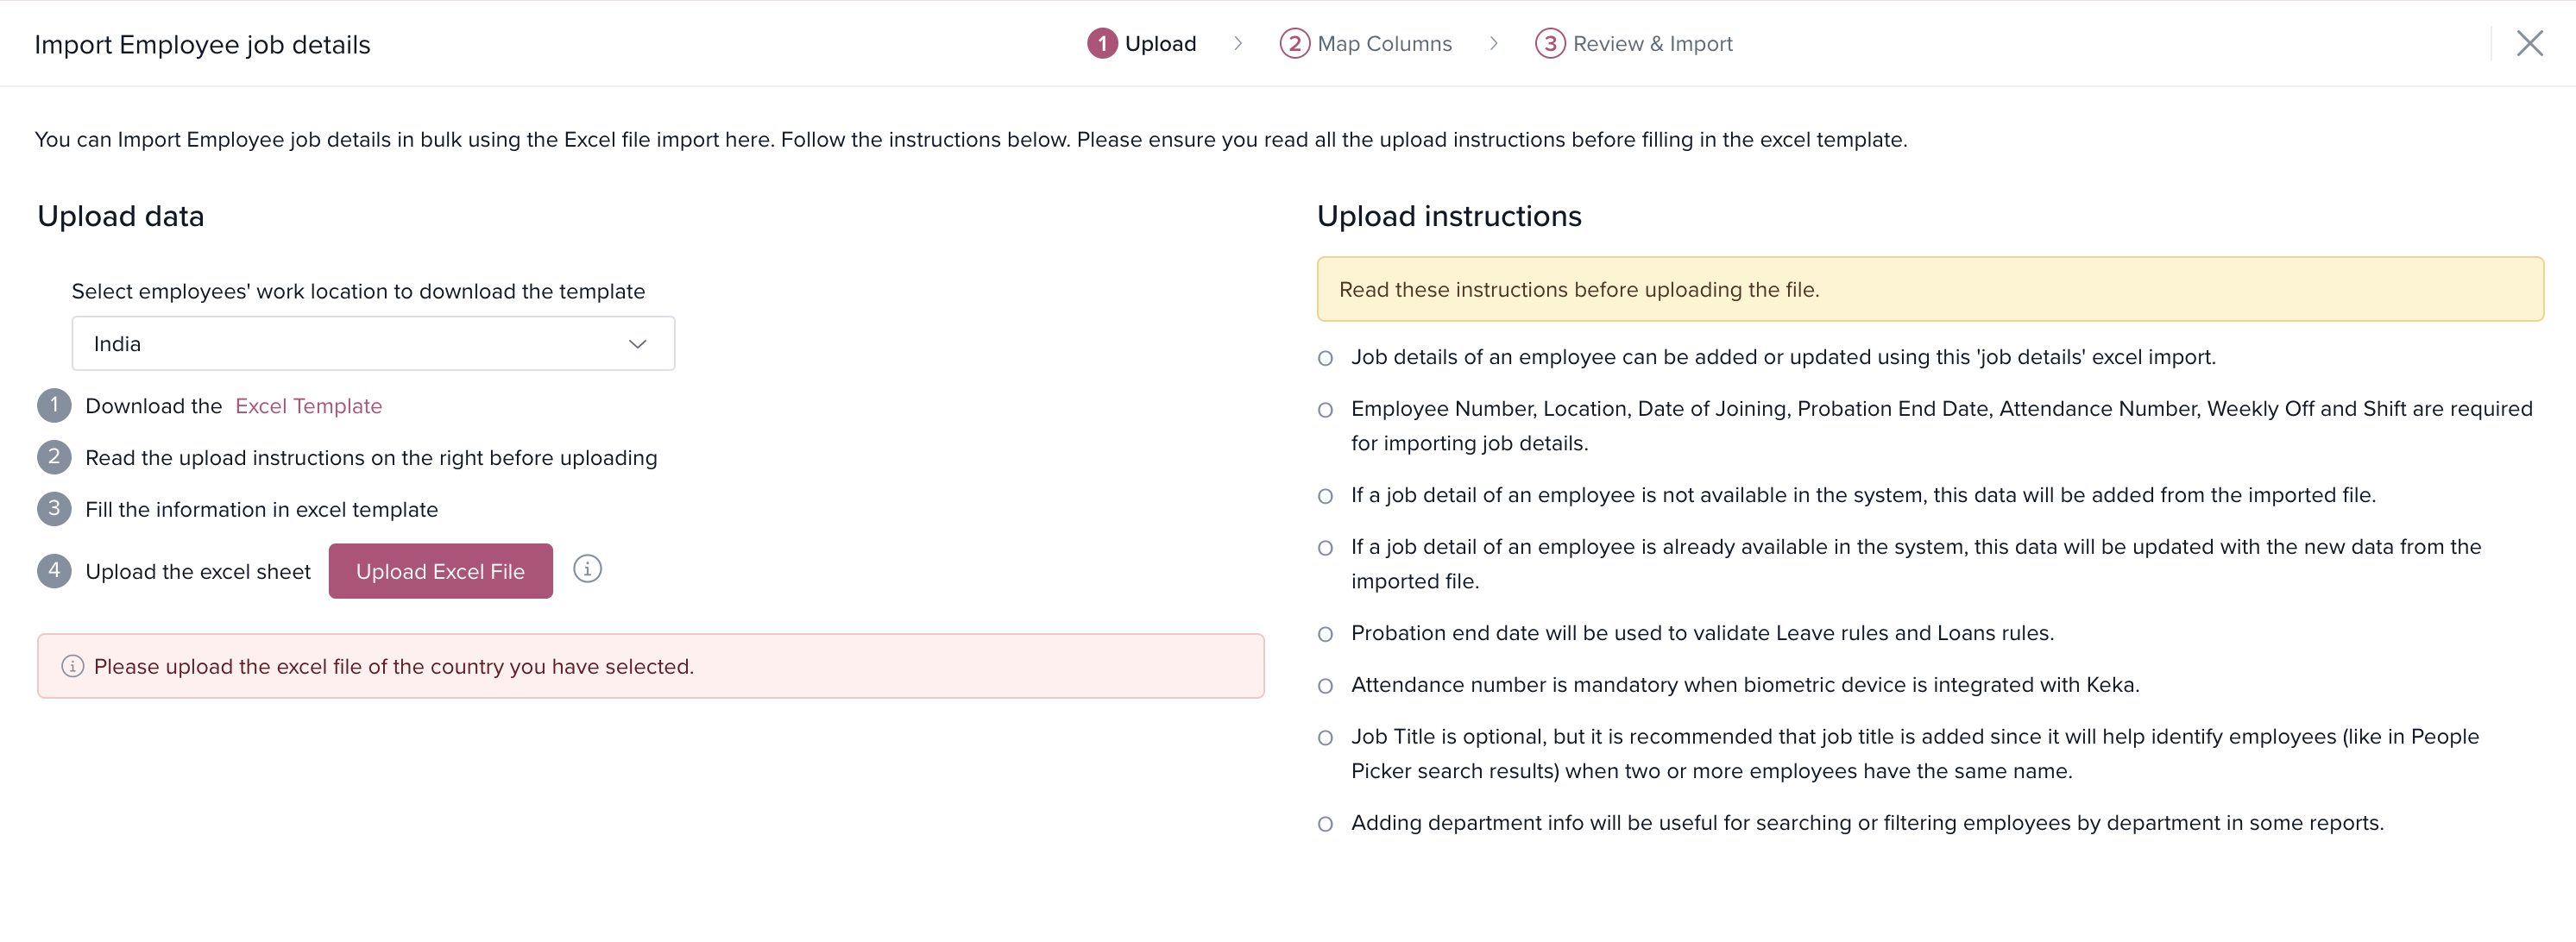This screenshot has height=942, width=2576.
Task: Close the import dialog with X icon
Action: pos(2529,43)
